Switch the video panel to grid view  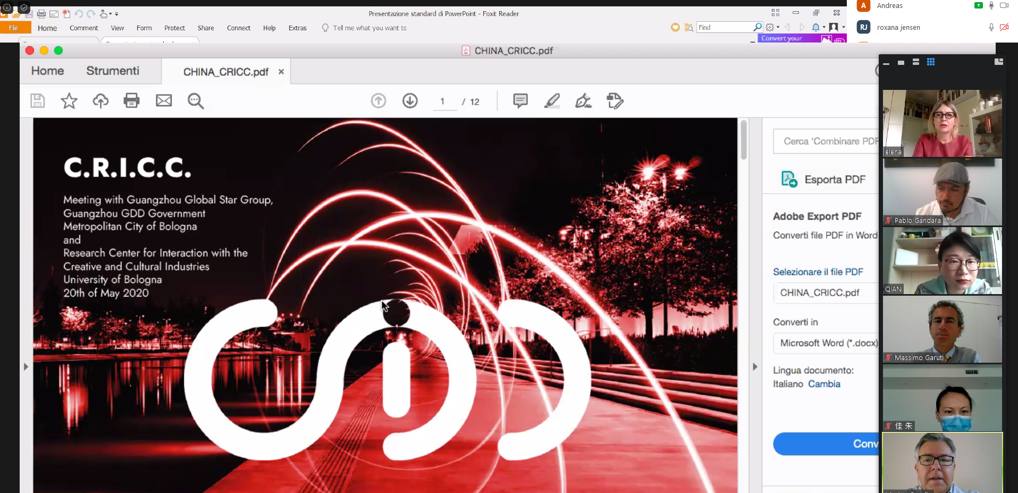pyautogui.click(x=930, y=62)
